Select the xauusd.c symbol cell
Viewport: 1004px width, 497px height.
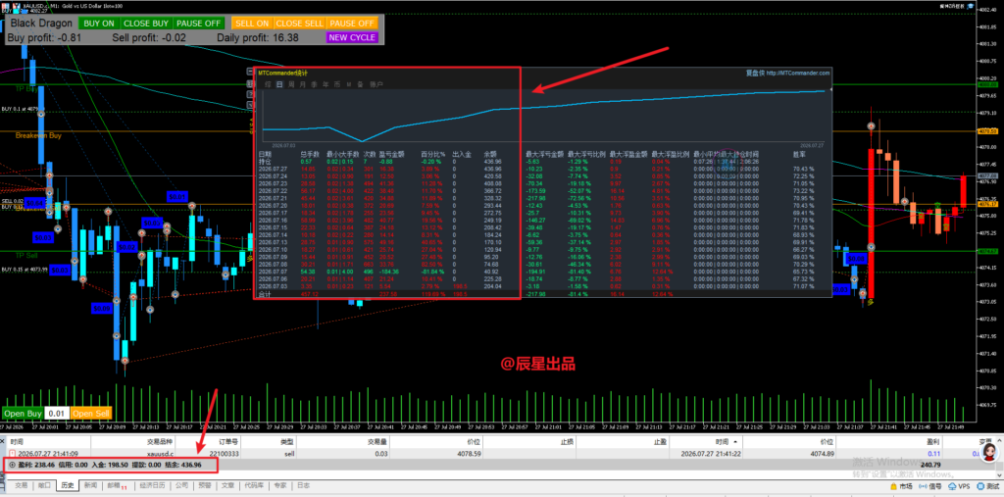click(x=160, y=453)
